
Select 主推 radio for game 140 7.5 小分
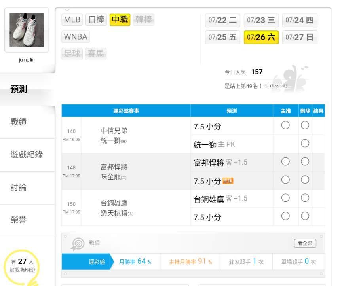(x=285, y=125)
